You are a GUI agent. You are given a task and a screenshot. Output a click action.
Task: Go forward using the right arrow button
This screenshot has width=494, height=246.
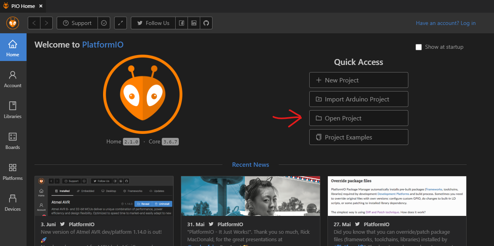point(46,23)
